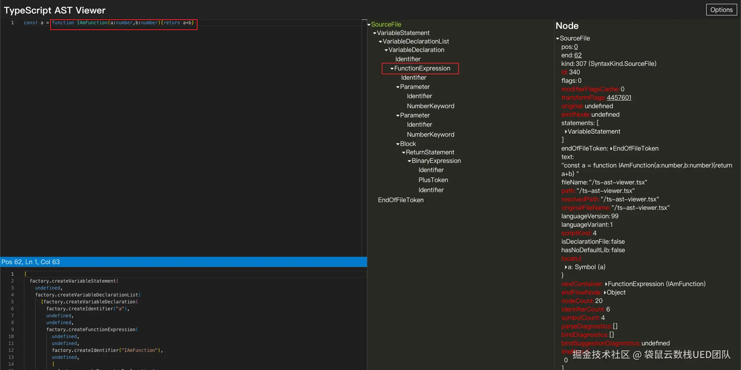Select the Identifier node directly below FunctionExpression
Screen dimensions: 741x370
[414, 77]
